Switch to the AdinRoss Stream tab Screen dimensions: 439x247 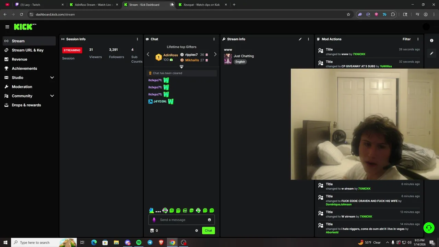click(x=94, y=5)
